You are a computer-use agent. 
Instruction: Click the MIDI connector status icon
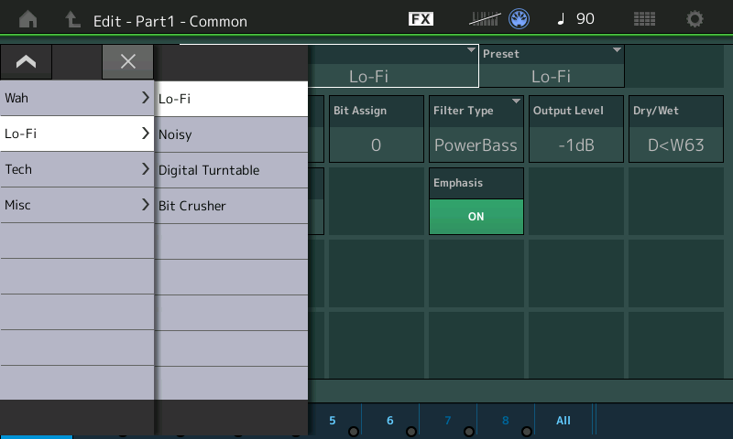pos(519,19)
